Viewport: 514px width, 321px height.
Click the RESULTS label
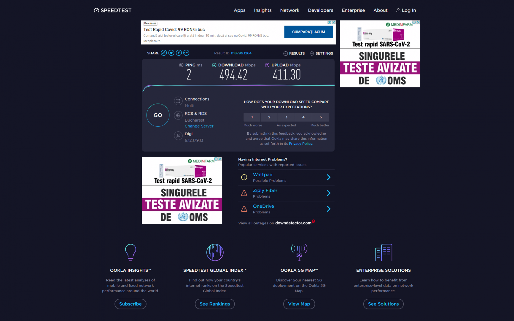point(297,53)
